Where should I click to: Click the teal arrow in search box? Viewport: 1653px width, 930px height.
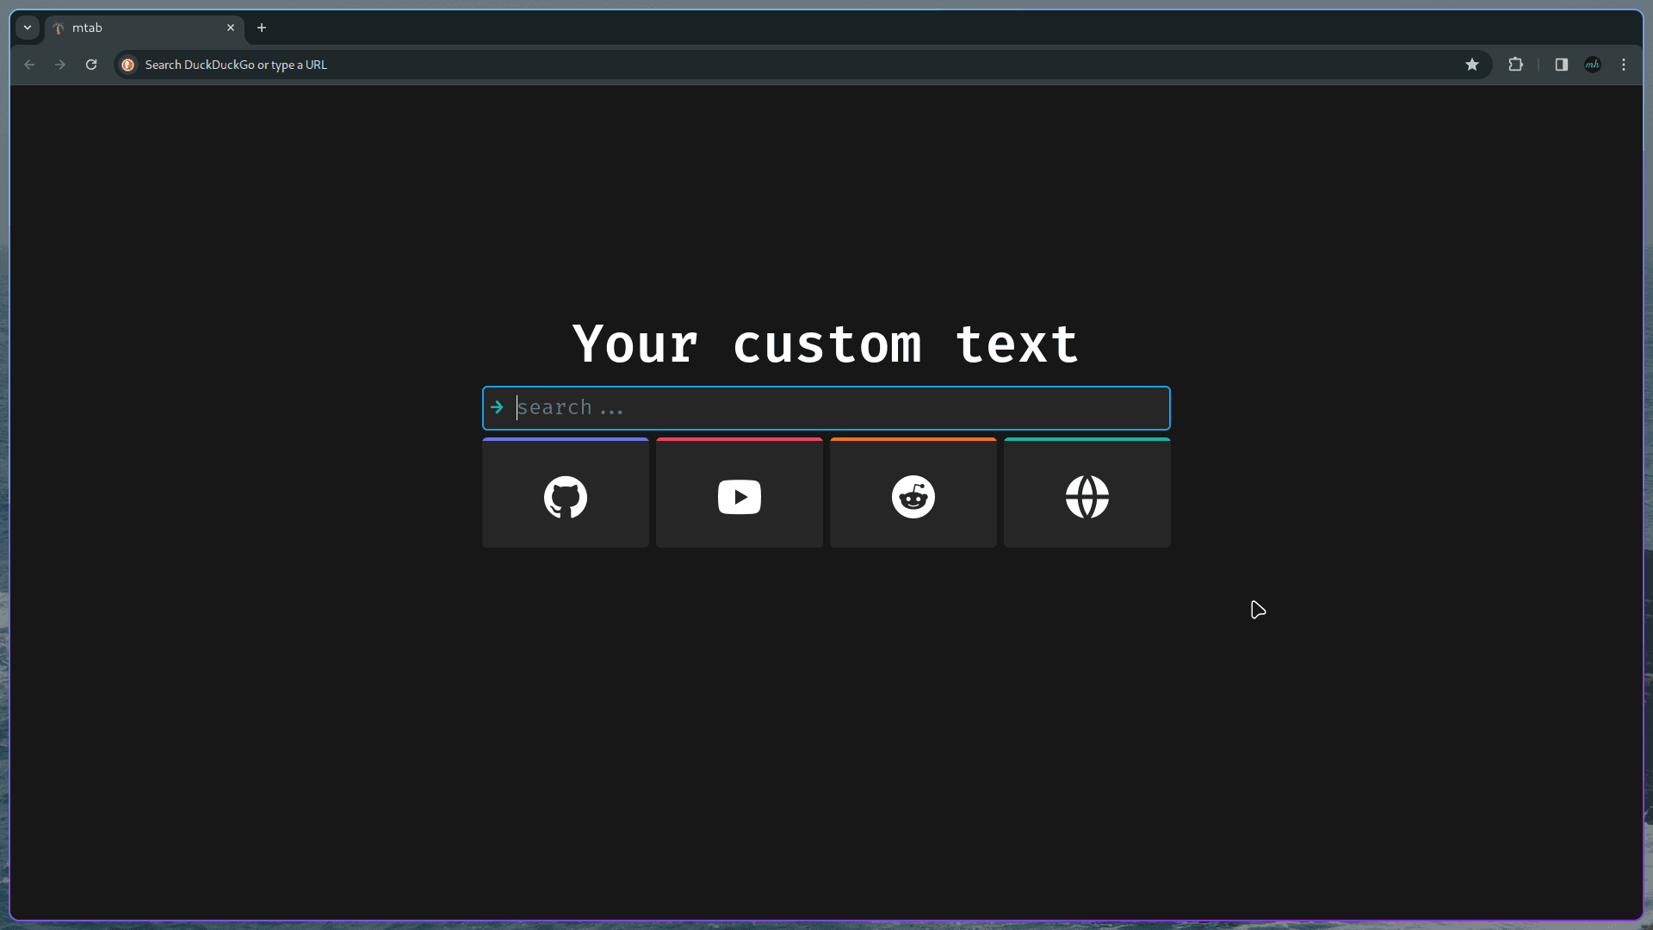[497, 407]
